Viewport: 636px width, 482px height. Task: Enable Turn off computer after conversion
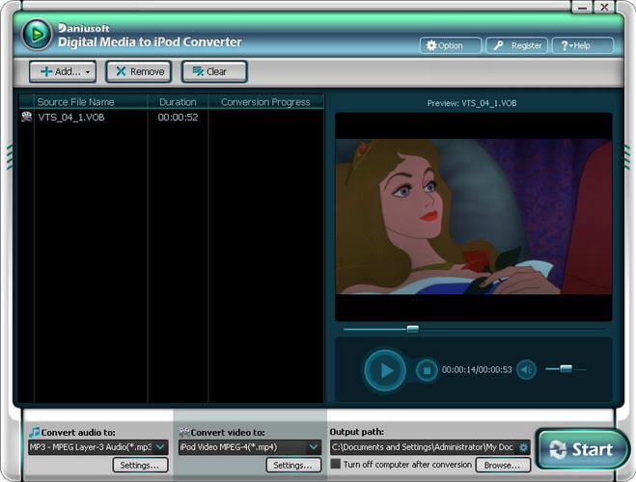coord(336,464)
